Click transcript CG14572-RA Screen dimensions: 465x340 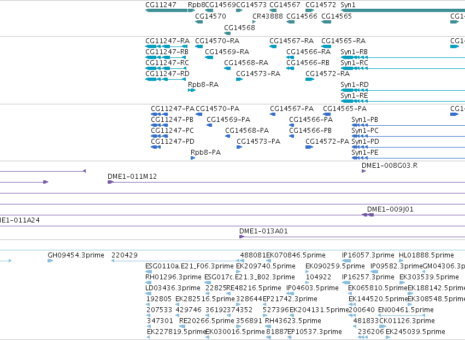pos(327,74)
